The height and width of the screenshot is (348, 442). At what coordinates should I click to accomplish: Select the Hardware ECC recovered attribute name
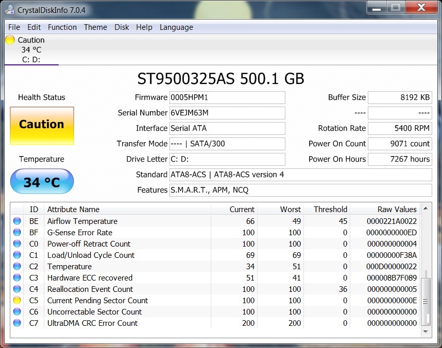pyautogui.click(x=90, y=278)
